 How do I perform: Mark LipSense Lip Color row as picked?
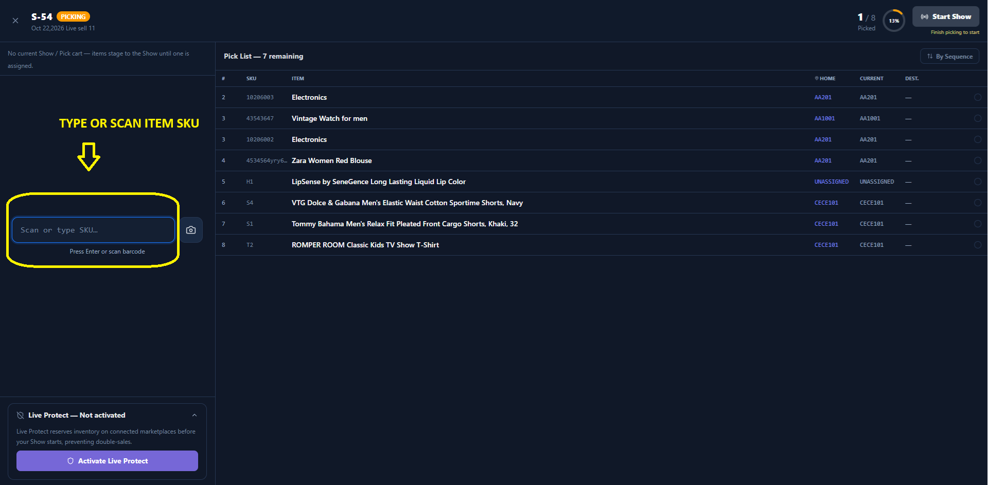pyautogui.click(x=978, y=182)
